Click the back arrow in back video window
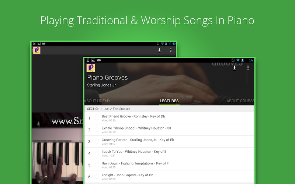The image size is (295, 184). click(32, 50)
